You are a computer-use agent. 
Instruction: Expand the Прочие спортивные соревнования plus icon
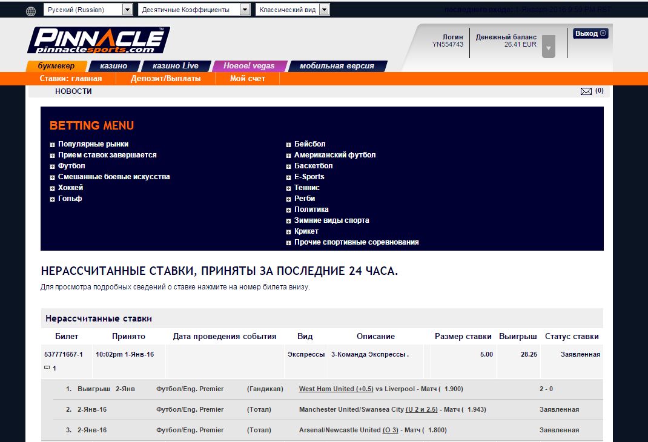288,243
